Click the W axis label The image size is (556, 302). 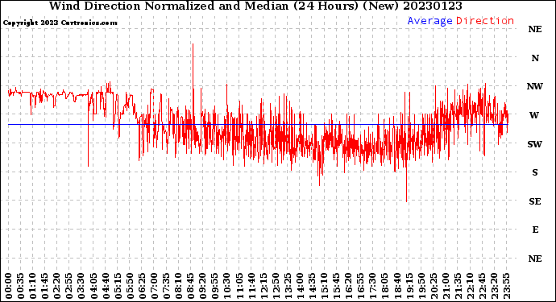(534, 115)
